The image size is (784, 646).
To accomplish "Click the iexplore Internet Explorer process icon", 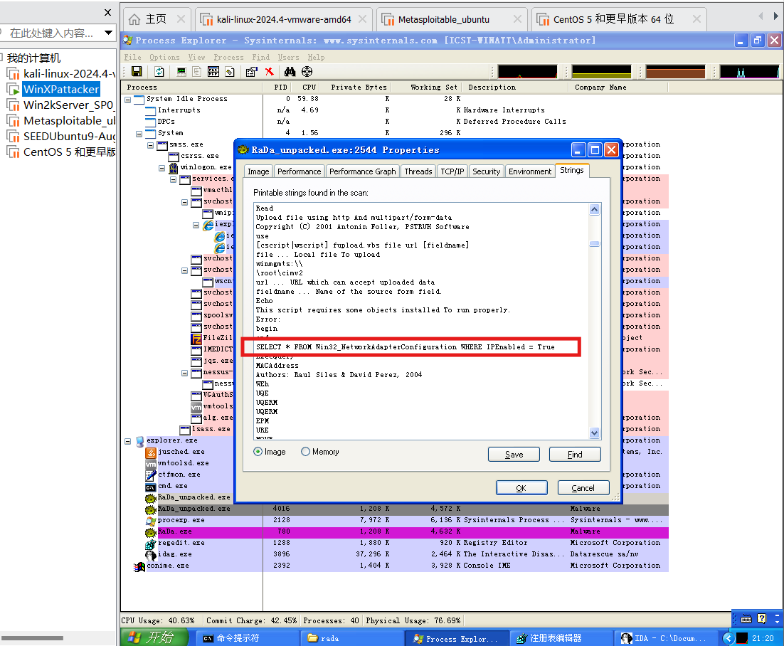I will pyautogui.click(x=208, y=225).
